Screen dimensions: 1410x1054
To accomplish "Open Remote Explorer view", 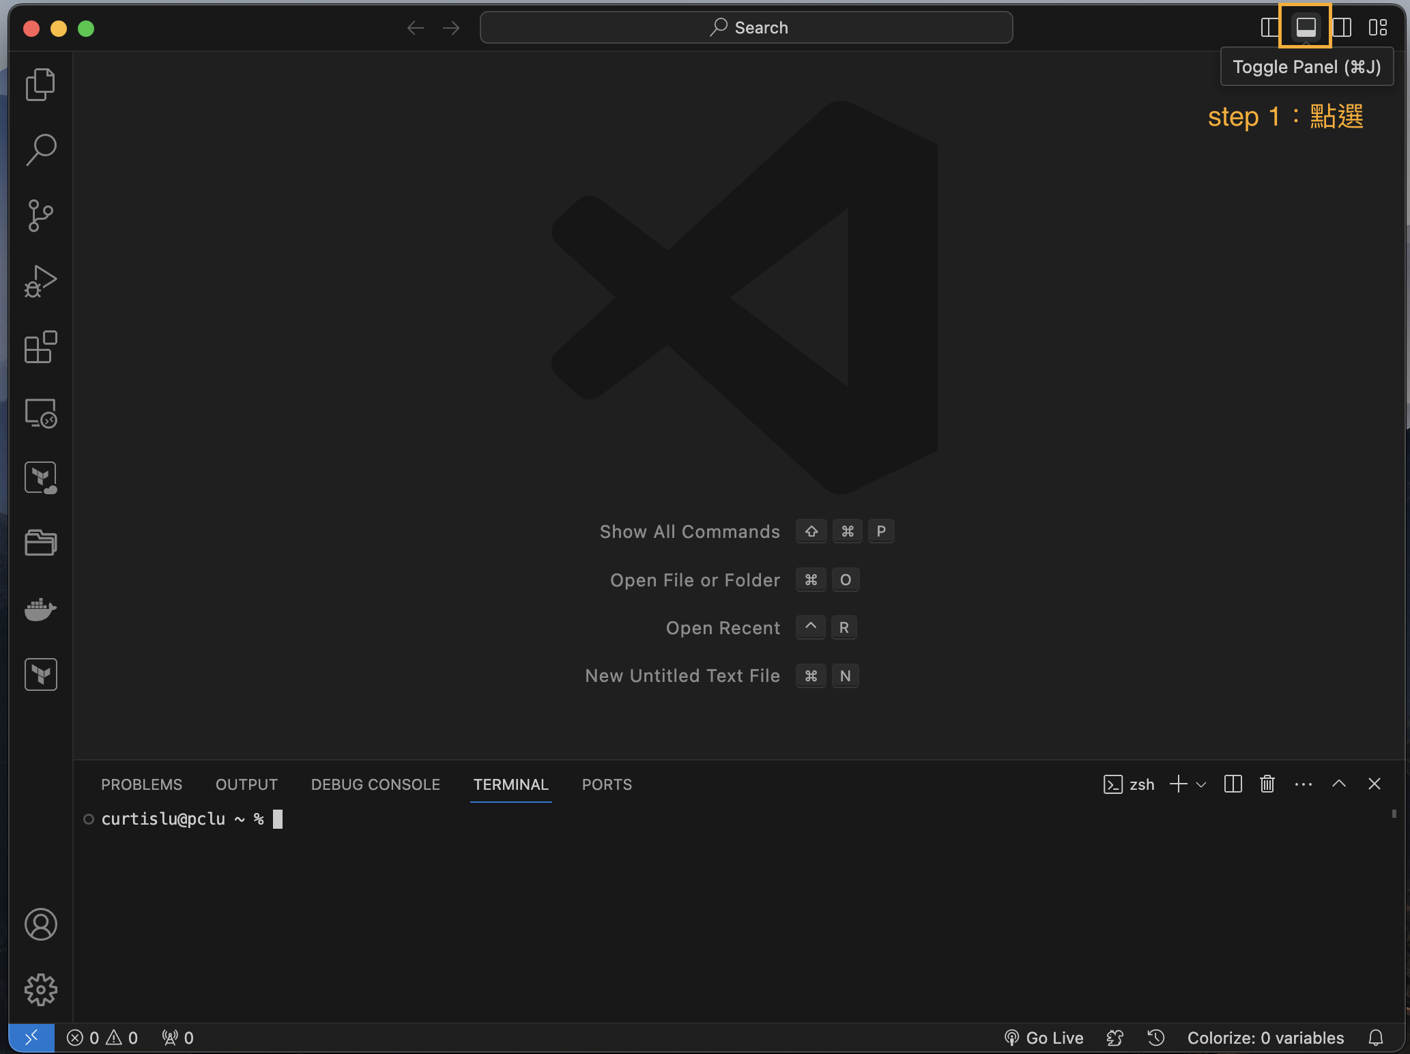I will click(x=40, y=413).
